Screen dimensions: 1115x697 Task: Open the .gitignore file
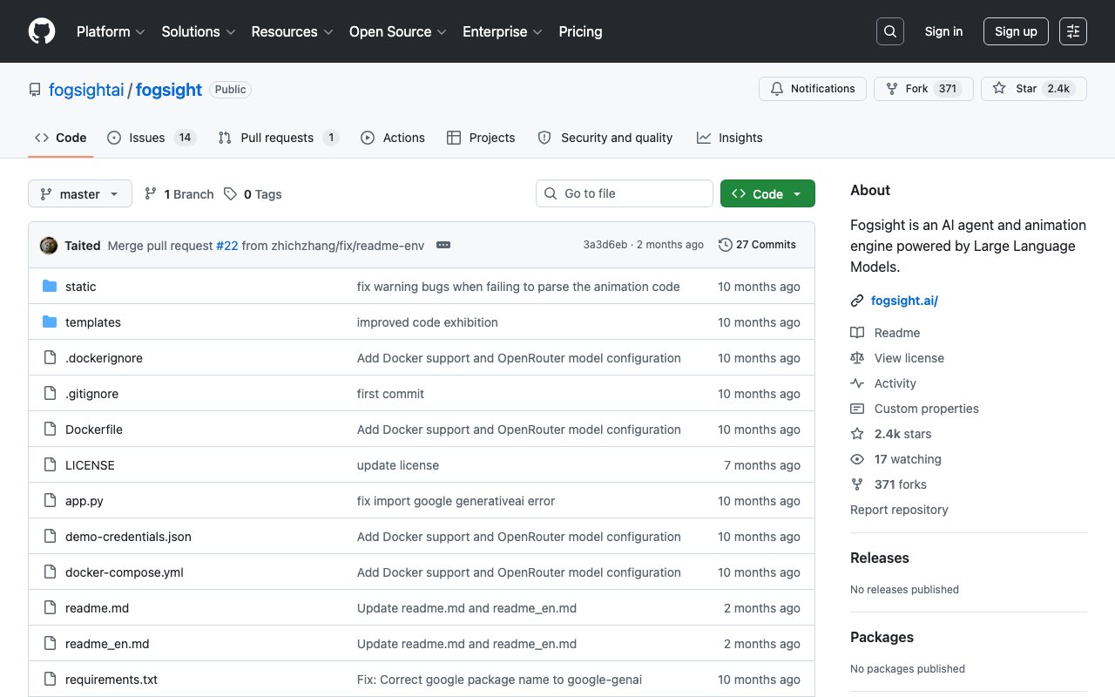point(91,394)
